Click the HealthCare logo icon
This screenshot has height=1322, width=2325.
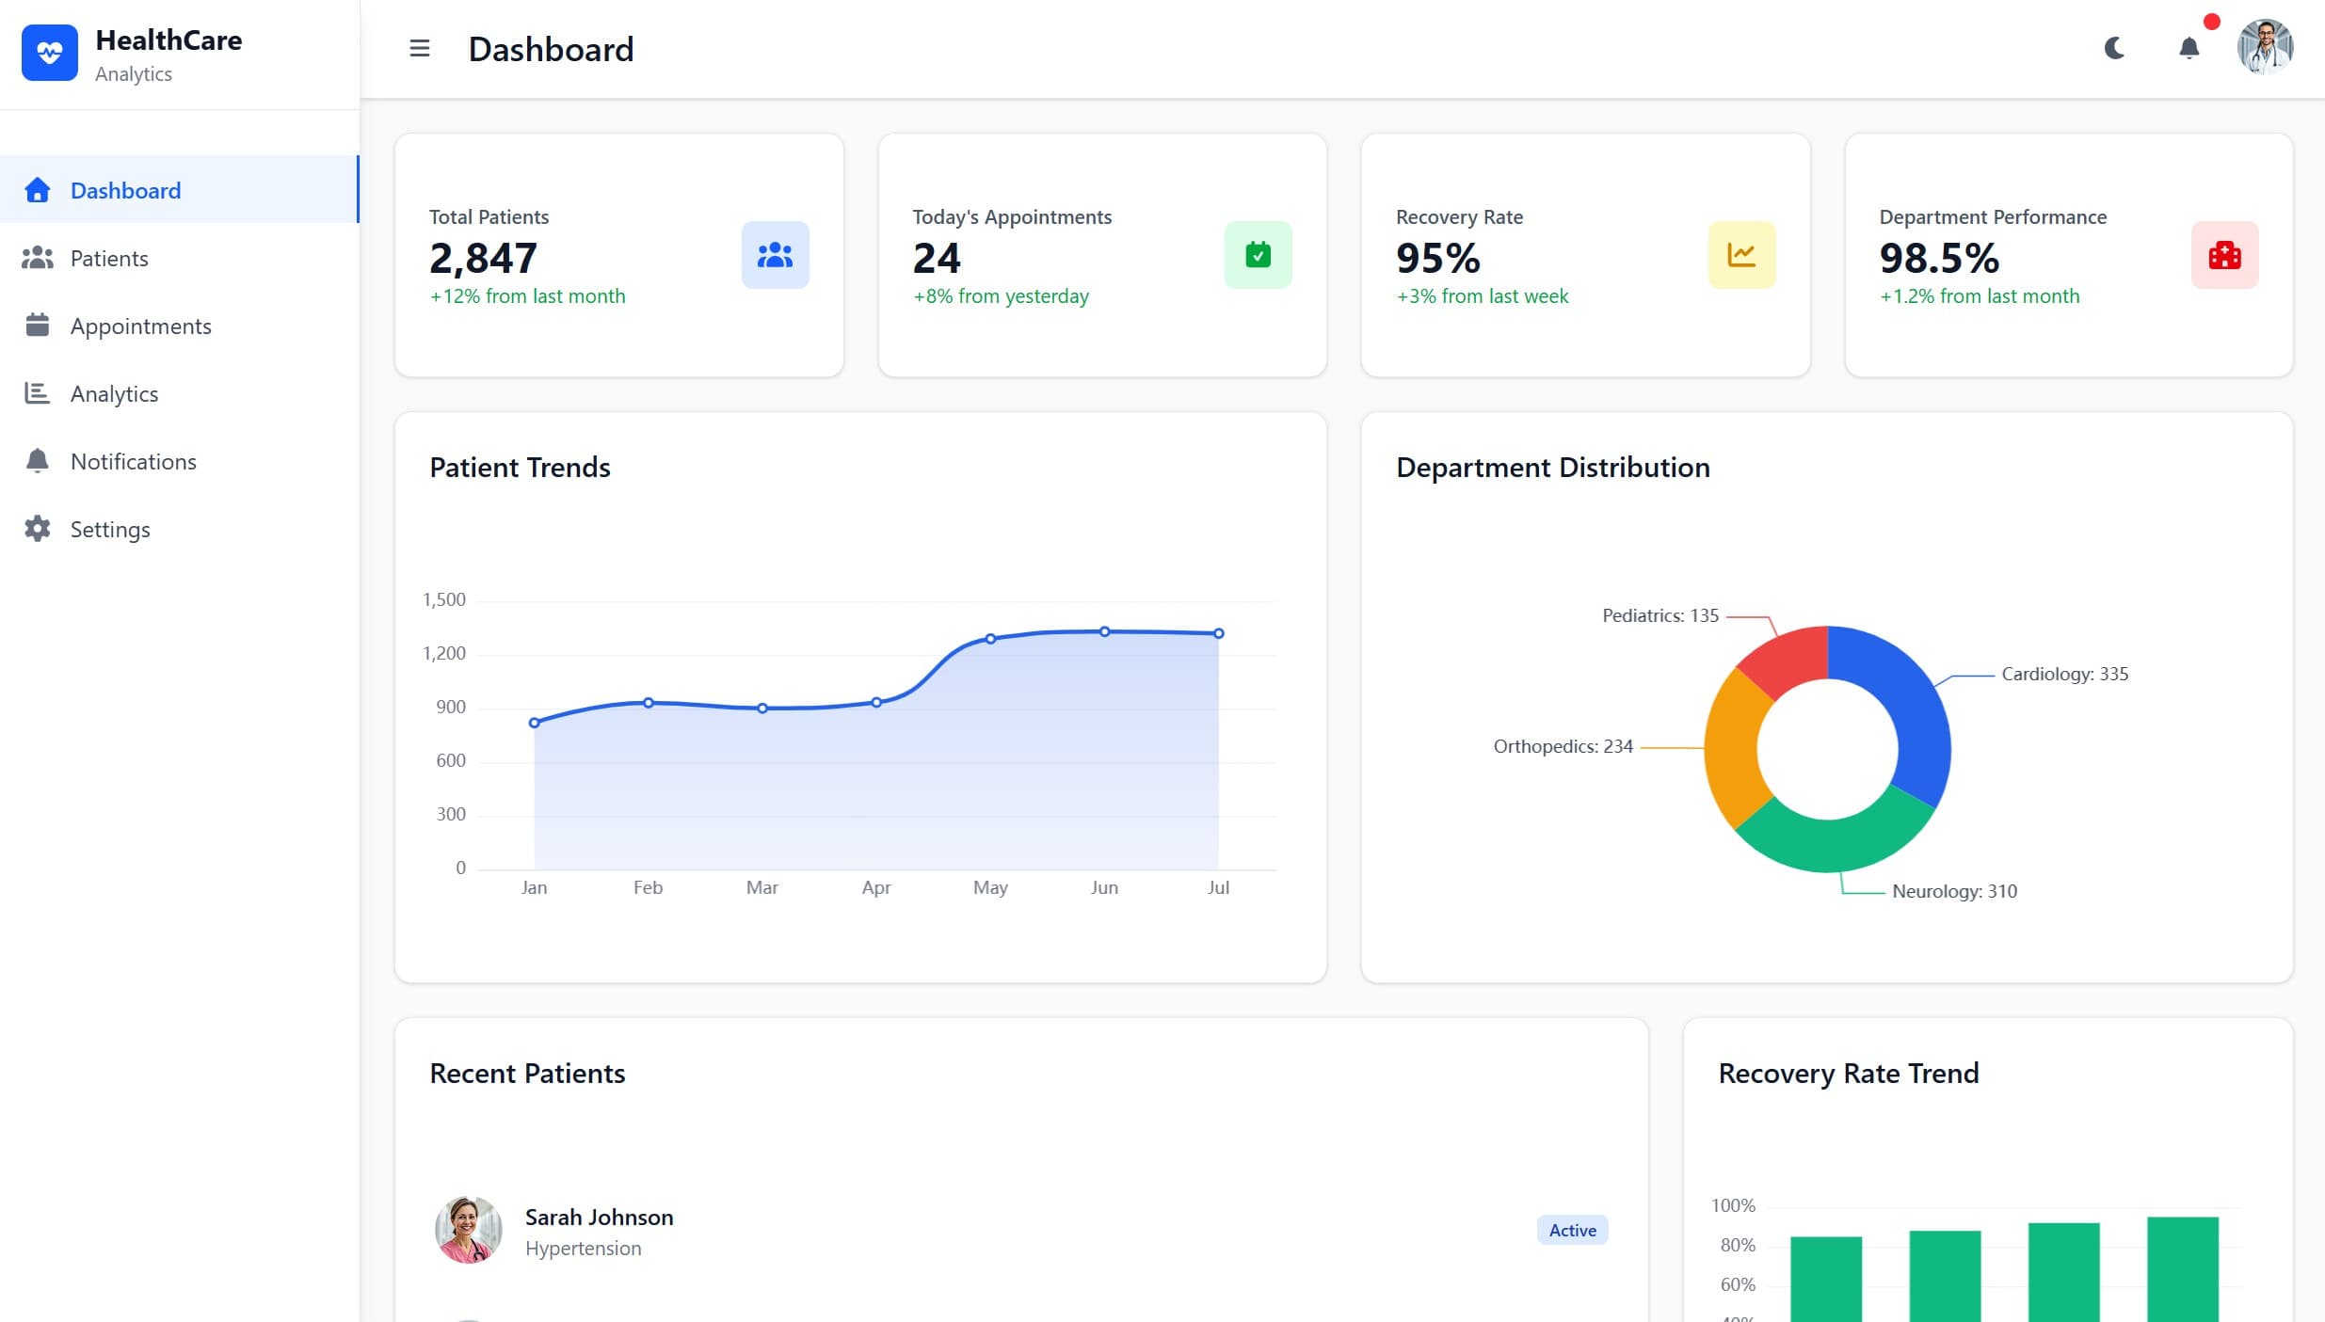pyautogui.click(x=51, y=53)
